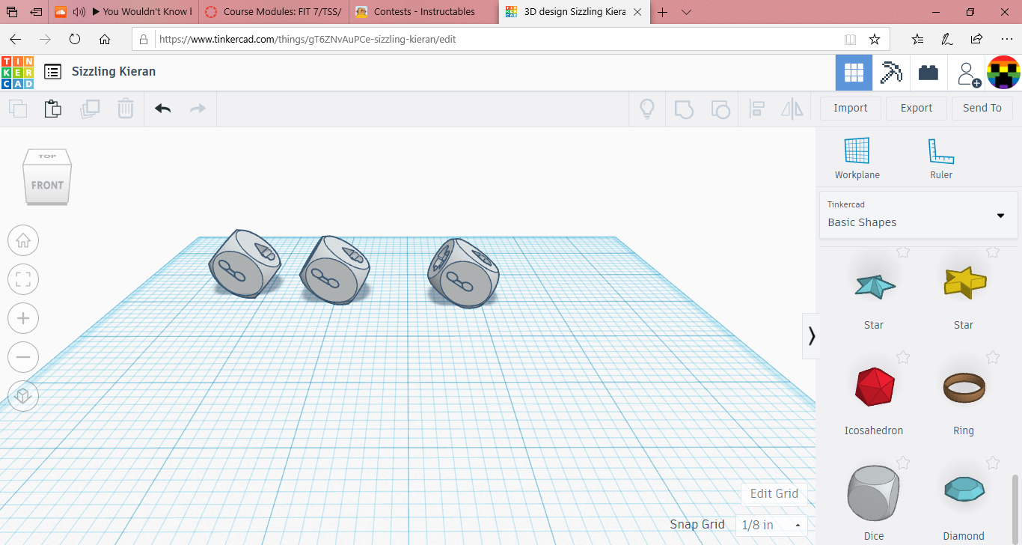Switch to the Contests - Instructables tab

[x=423, y=11]
